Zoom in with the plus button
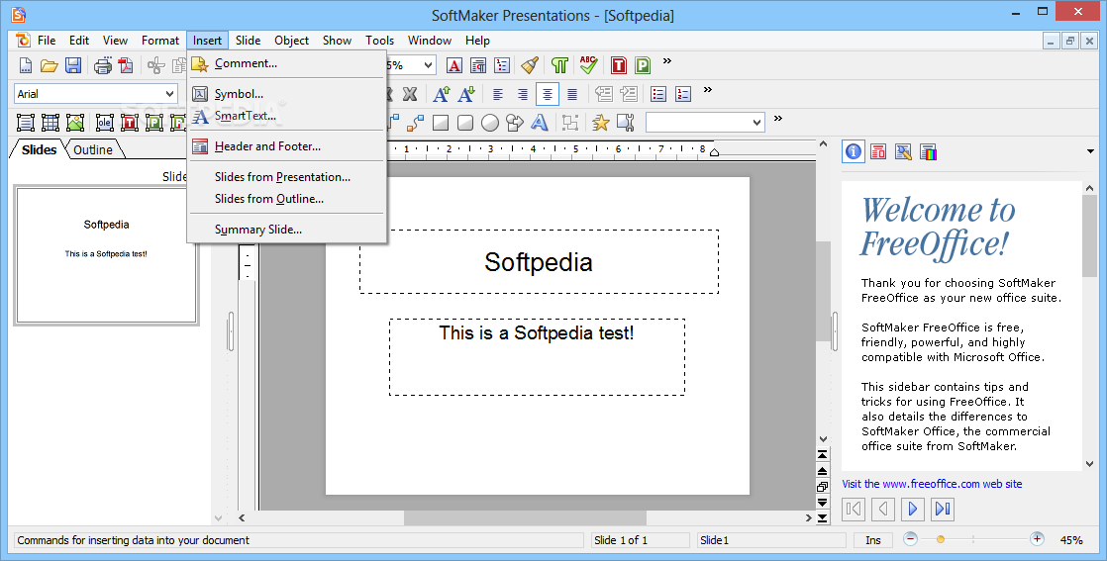The width and height of the screenshot is (1107, 561). pyautogui.click(x=1037, y=539)
